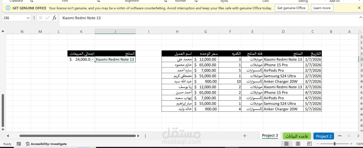
Task: Open the formula bar three-dot options handle
Action: pos(34,18)
